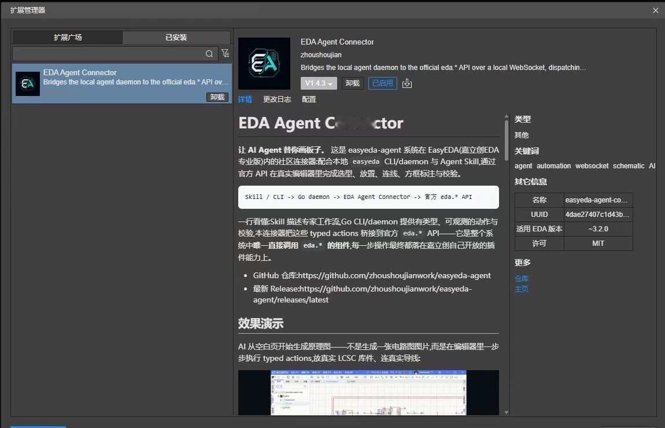
Task: Switch to the 扩展广场 tab
Action: [x=68, y=38]
